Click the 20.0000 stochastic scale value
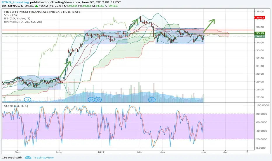This screenshot has height=161, width=272. pos(262,139)
